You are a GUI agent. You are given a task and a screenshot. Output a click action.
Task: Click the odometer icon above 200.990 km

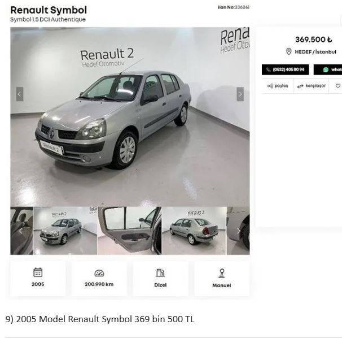coord(99,273)
